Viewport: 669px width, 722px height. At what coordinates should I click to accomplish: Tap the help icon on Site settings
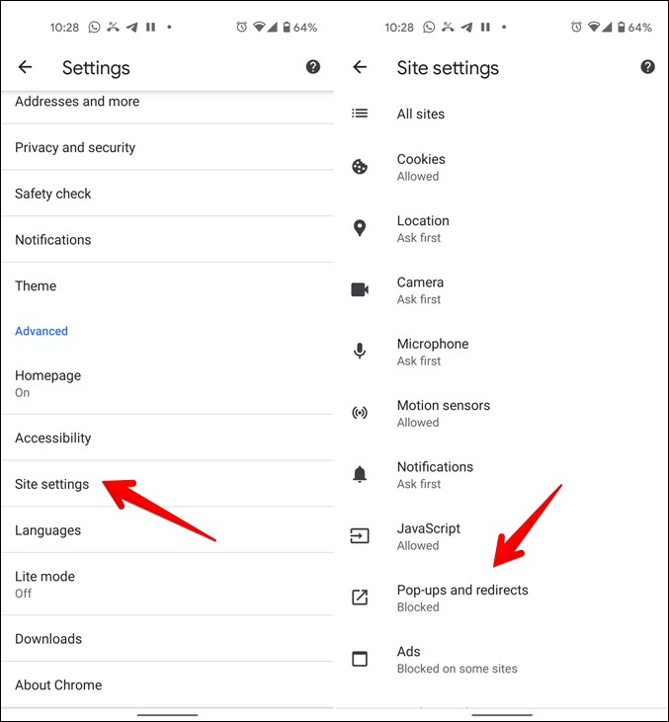click(x=647, y=67)
